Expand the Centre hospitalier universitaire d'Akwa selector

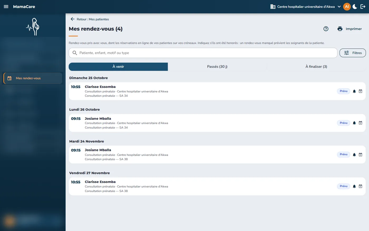pos(306,7)
